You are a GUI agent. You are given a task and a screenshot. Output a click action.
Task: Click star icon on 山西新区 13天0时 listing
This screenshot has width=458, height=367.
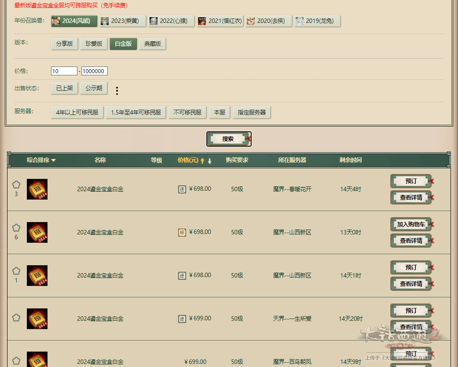16,228
